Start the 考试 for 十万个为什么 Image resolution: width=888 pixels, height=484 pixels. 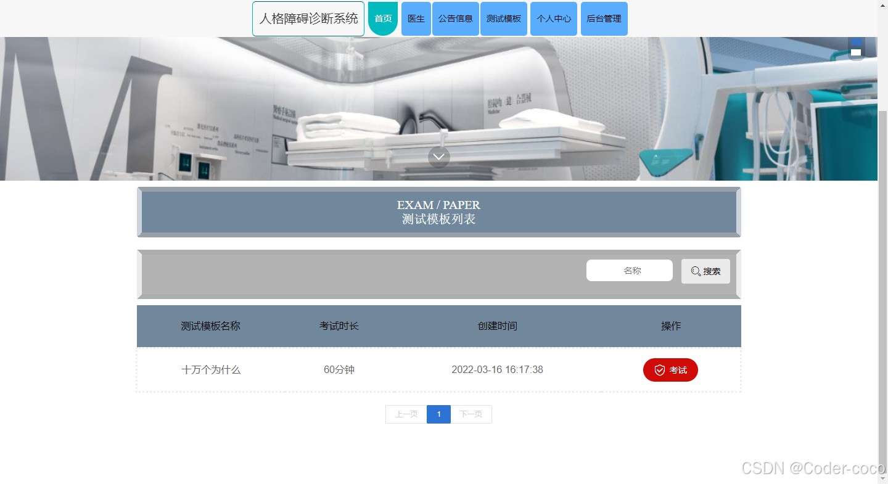670,370
